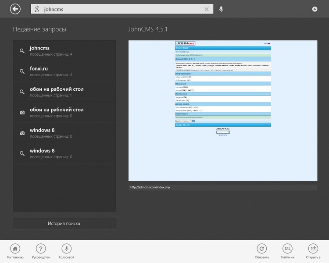Click magnifier icon beside fonxi.ru
The image size is (329, 263).
pos(22,71)
